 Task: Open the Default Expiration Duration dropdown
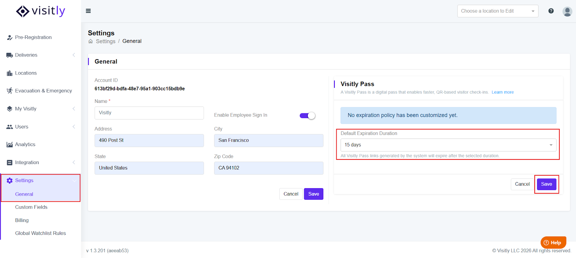449,145
